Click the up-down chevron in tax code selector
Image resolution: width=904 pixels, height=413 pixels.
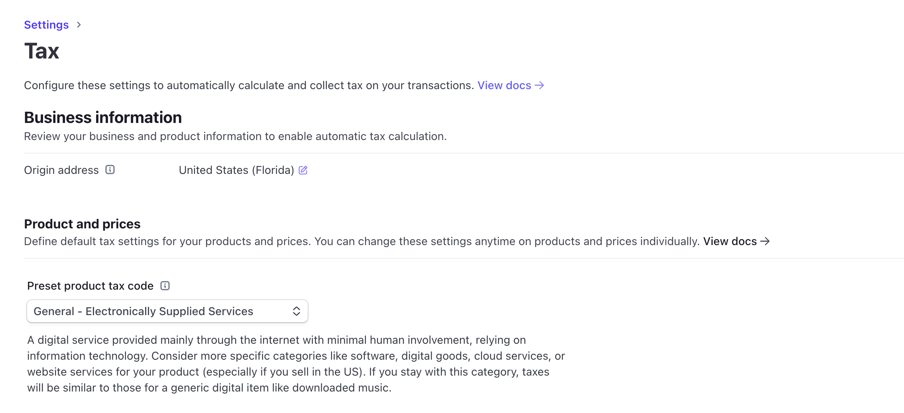click(296, 311)
